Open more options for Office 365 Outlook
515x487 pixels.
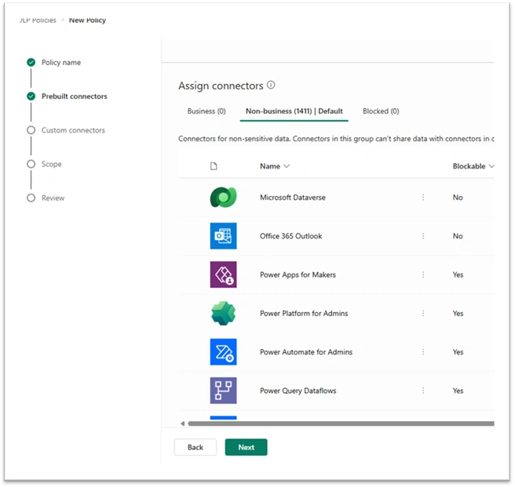pyautogui.click(x=423, y=236)
